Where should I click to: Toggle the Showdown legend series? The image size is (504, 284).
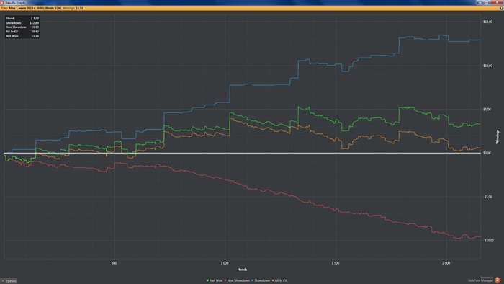(x=261, y=280)
